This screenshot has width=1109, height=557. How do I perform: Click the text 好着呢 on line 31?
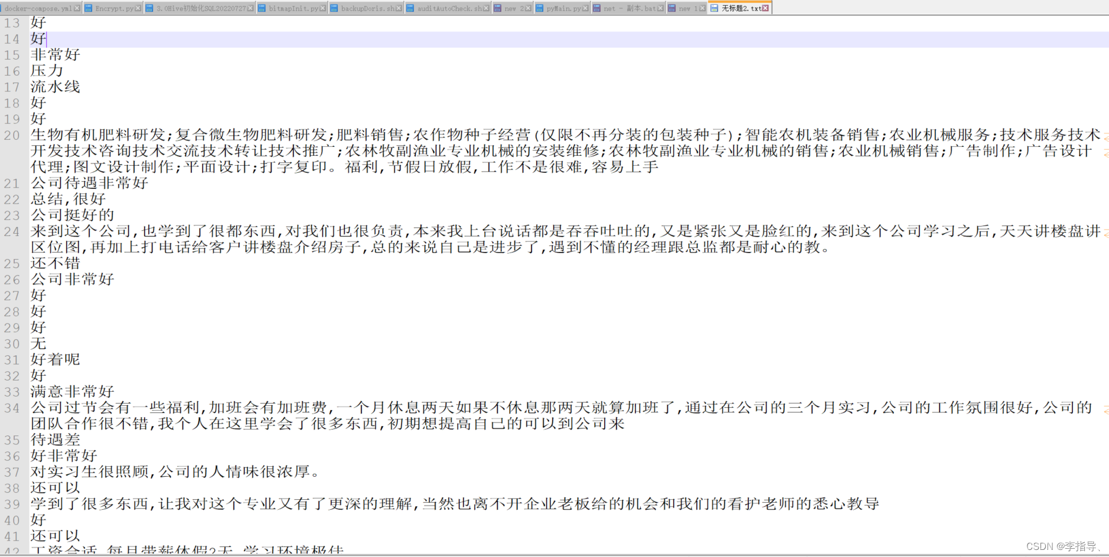56,359
